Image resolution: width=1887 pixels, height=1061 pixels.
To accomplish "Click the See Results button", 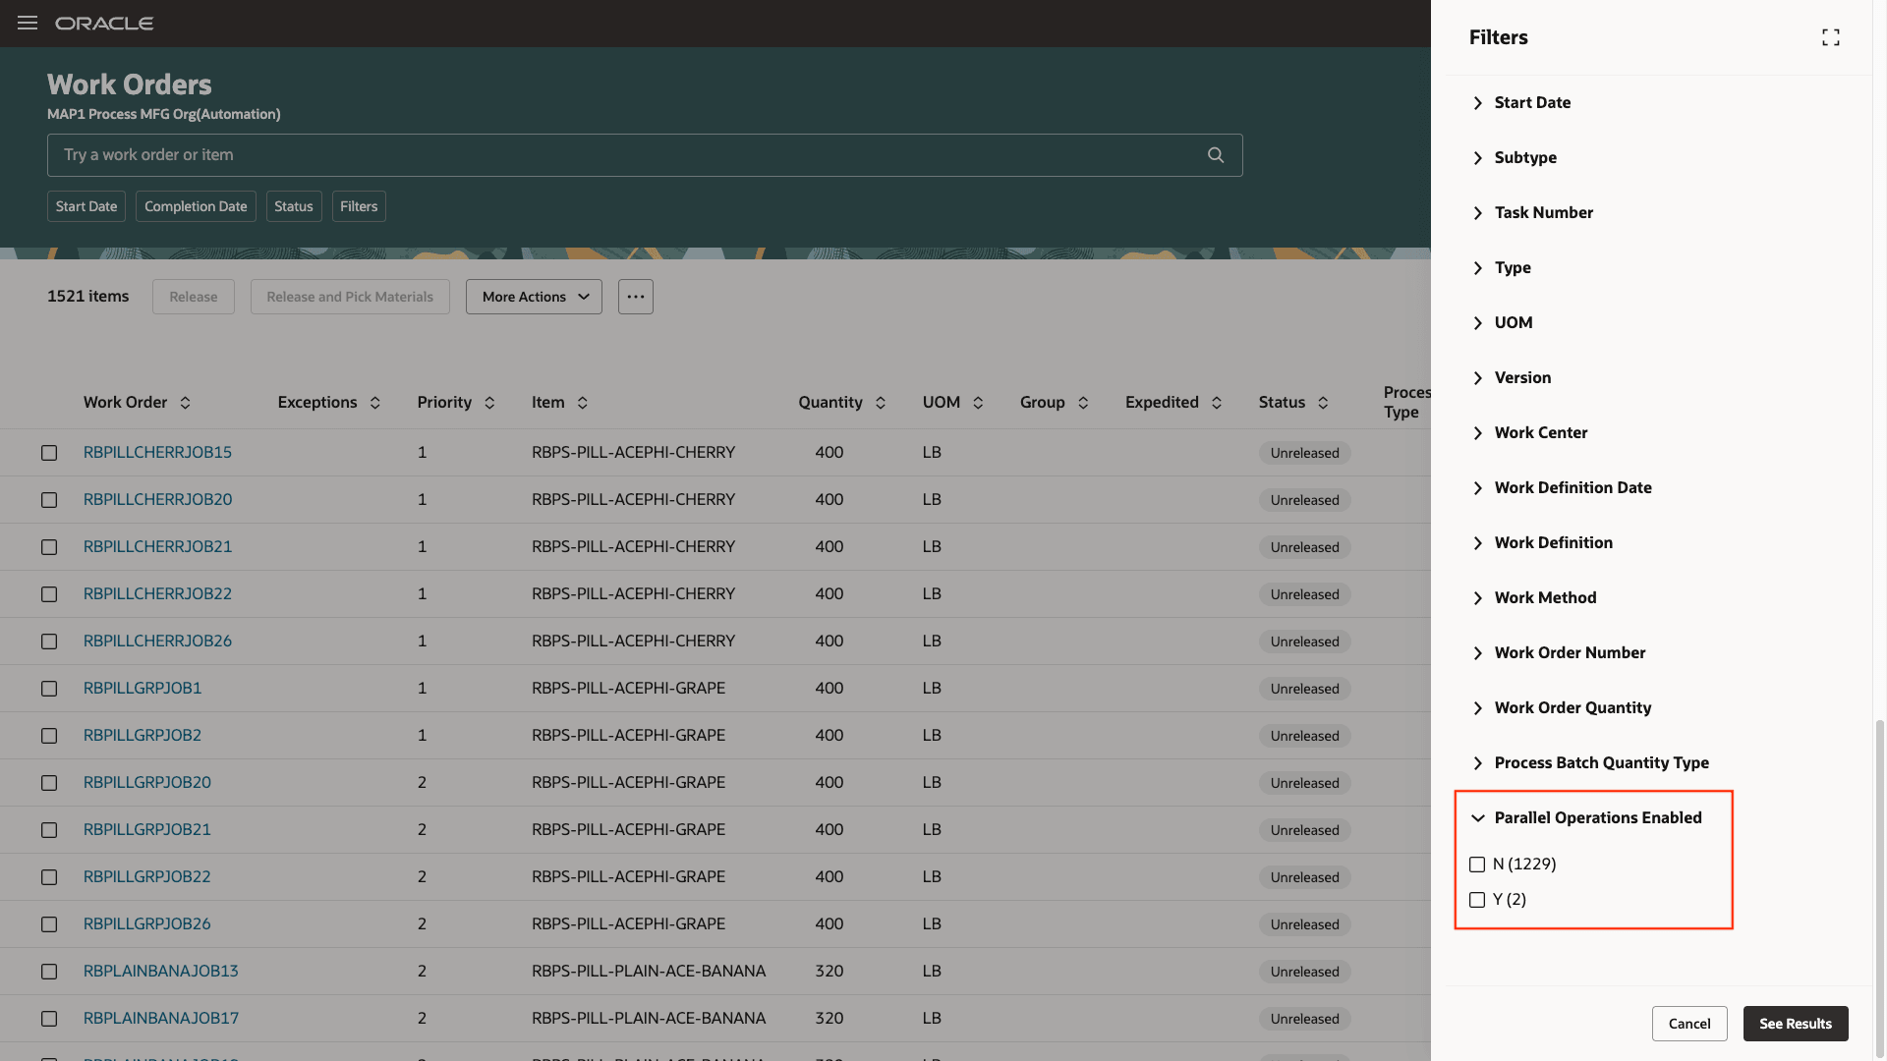I will tap(1796, 1023).
